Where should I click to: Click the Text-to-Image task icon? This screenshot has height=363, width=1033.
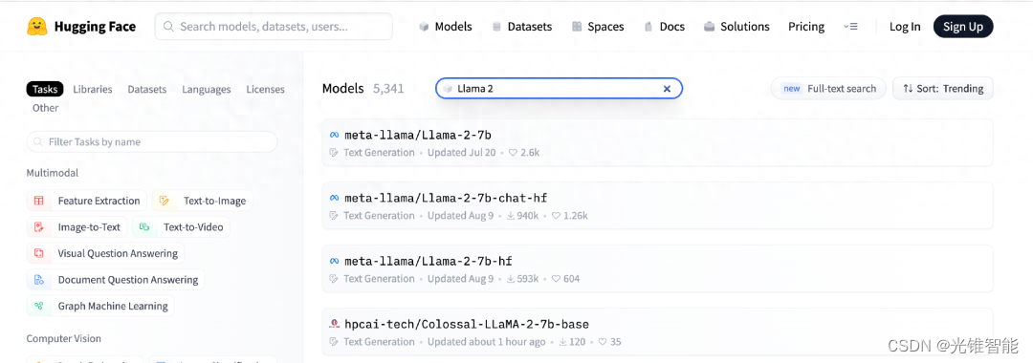[x=165, y=201]
